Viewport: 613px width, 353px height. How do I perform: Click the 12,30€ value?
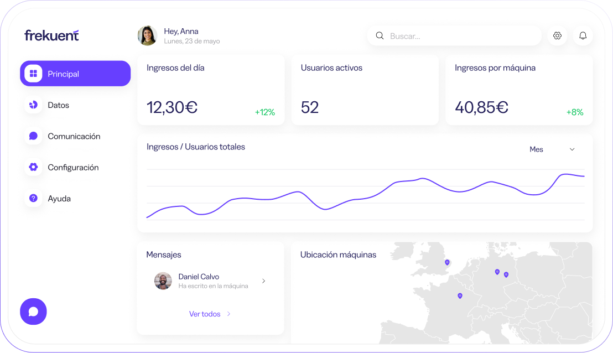coord(172,107)
